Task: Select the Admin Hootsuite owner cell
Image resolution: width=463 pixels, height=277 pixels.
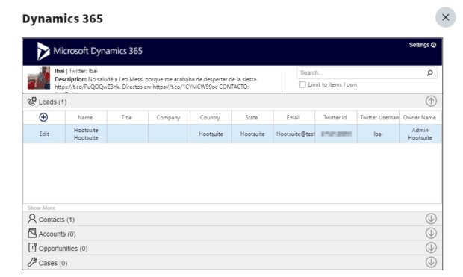Action: point(420,134)
